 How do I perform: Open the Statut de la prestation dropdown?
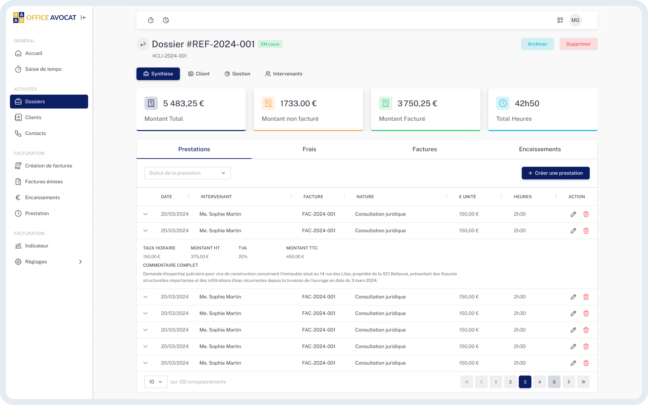click(x=188, y=173)
